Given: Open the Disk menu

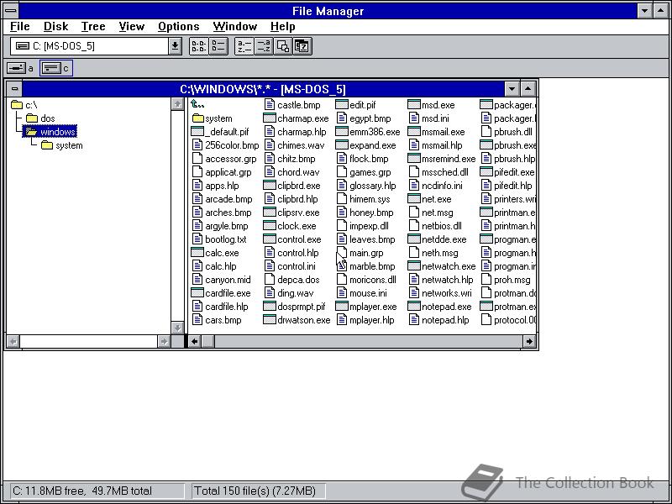Looking at the screenshot, I should click(x=55, y=27).
